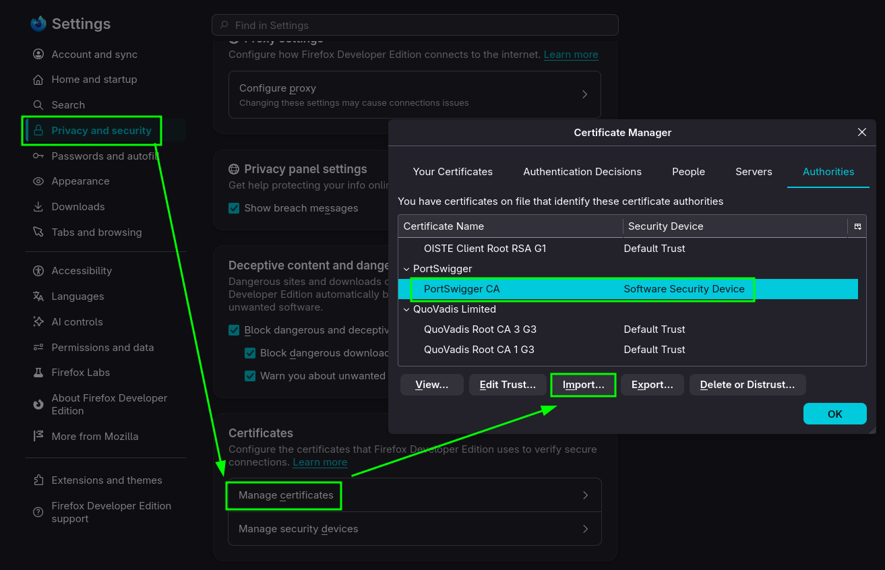Click the Firefox logo beside Settings
The image size is (885, 570).
click(x=38, y=24)
